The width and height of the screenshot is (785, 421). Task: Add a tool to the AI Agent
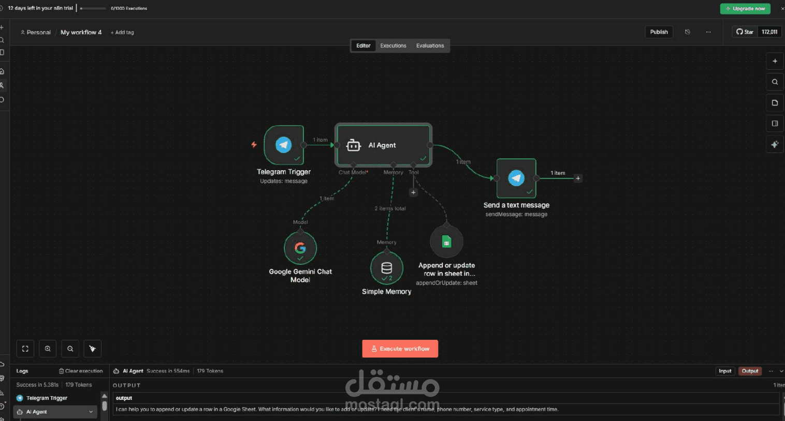(x=413, y=192)
